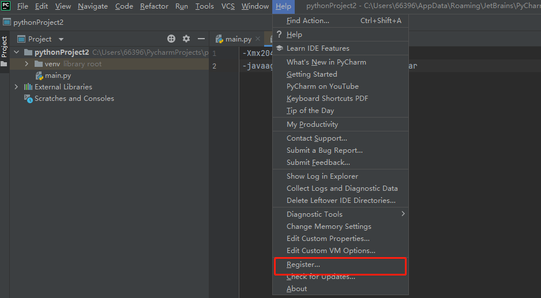Expand External Libraries node

[x=16, y=87]
